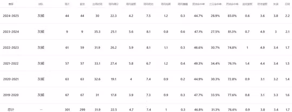
Task: Select the 投球命中率 column header
Action: [x=198, y=5]
